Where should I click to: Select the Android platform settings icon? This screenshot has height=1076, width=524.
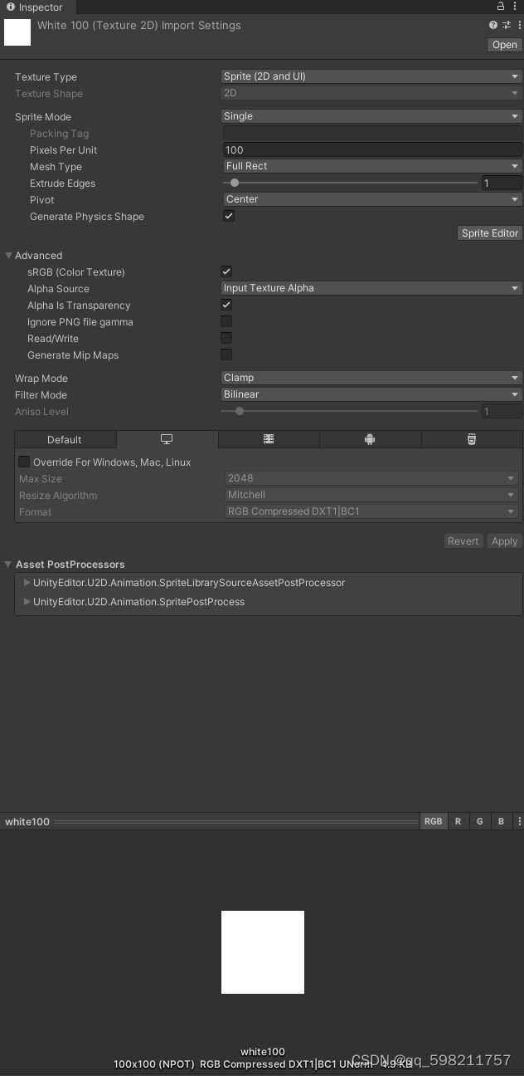tap(369, 439)
